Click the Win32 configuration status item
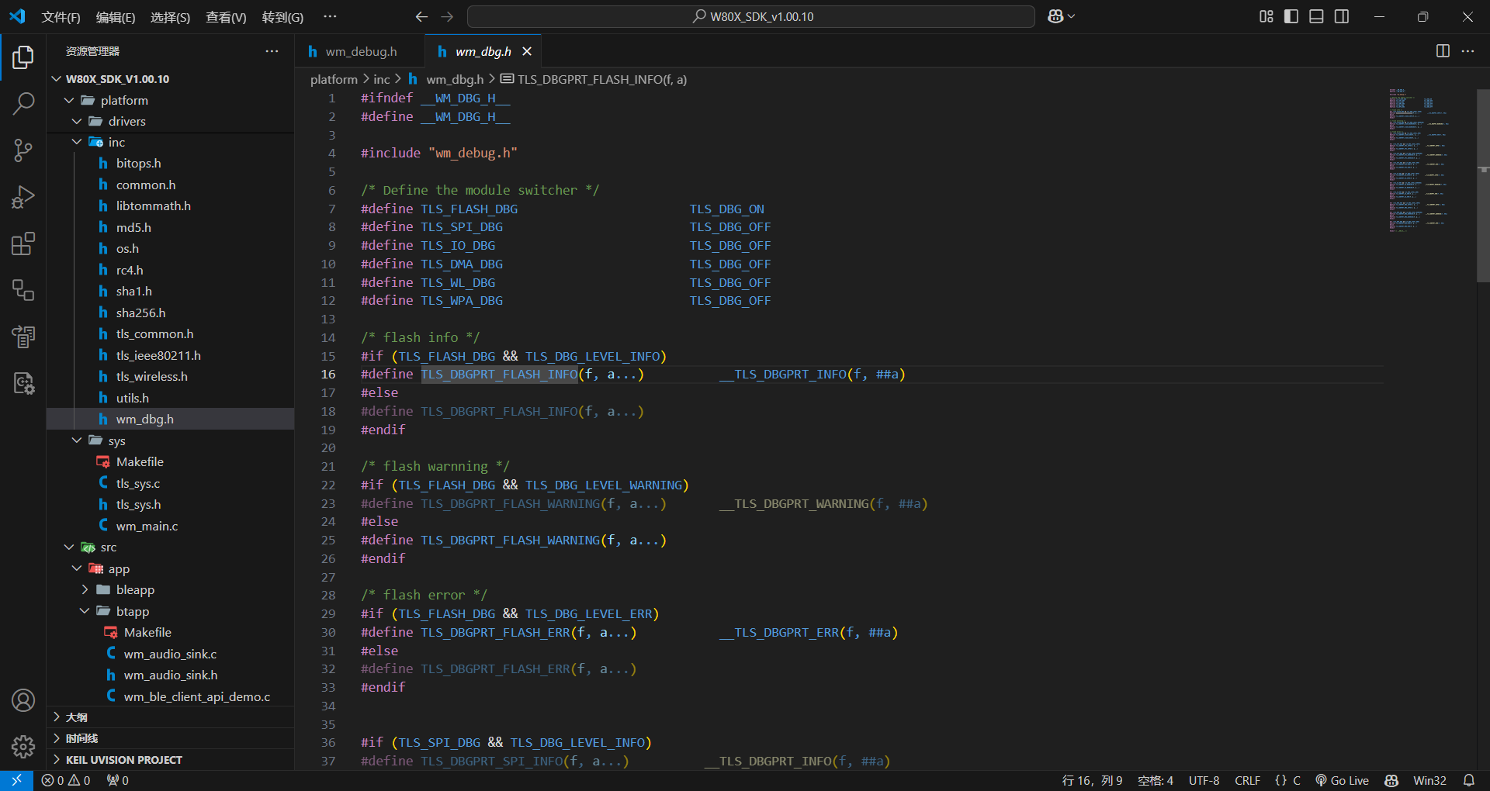 point(1430,780)
